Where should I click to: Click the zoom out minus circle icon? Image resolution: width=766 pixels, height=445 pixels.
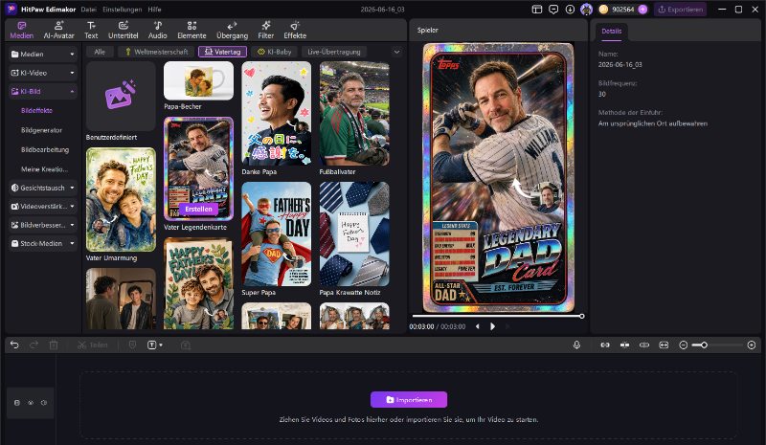683,345
